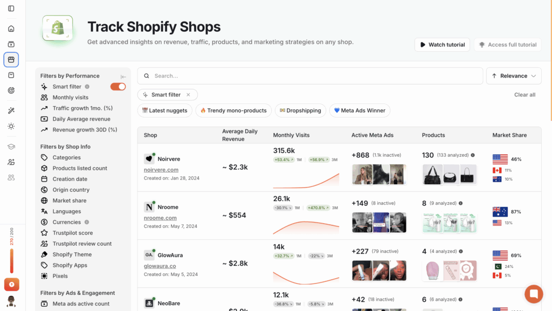552x311 pixels.
Task: Expand Trustpilot review count filter
Action: click(x=82, y=244)
